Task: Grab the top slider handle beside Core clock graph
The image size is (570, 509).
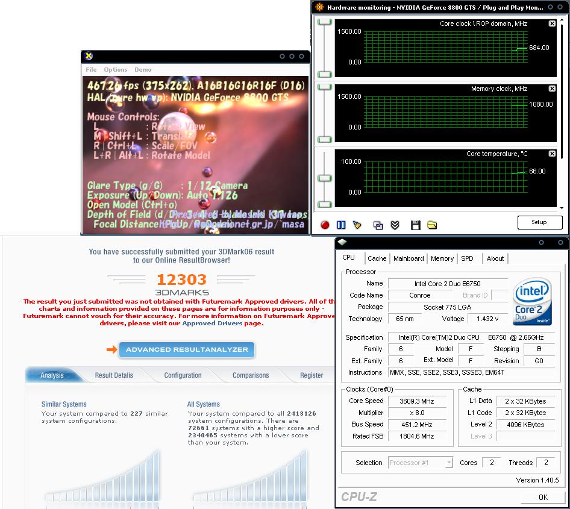Action: (325, 22)
